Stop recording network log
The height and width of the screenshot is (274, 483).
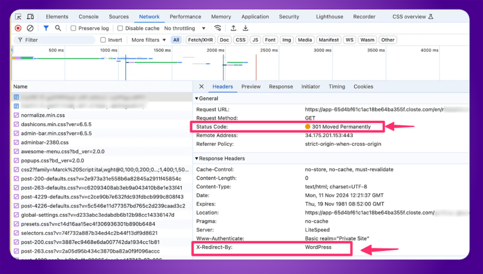coord(18,28)
